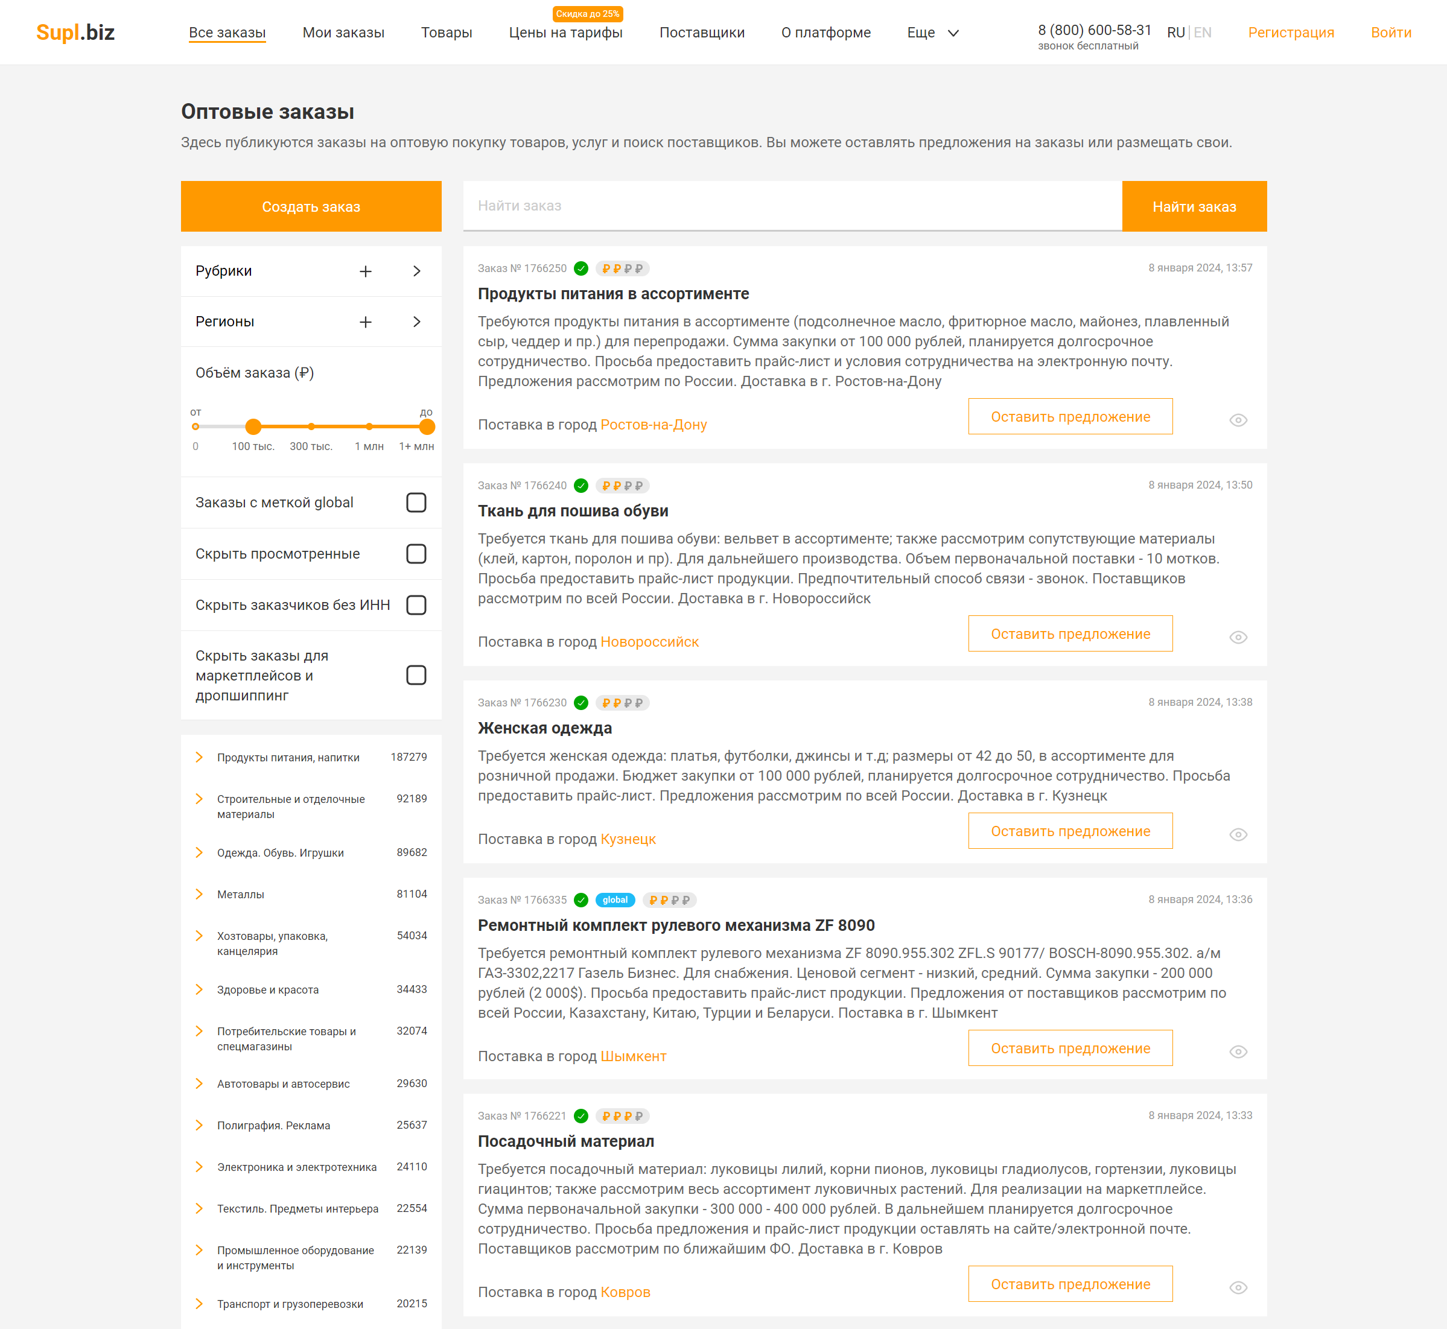The image size is (1447, 1329).
Task: Click the ruble budget badge on order 1766240
Action: pos(622,486)
